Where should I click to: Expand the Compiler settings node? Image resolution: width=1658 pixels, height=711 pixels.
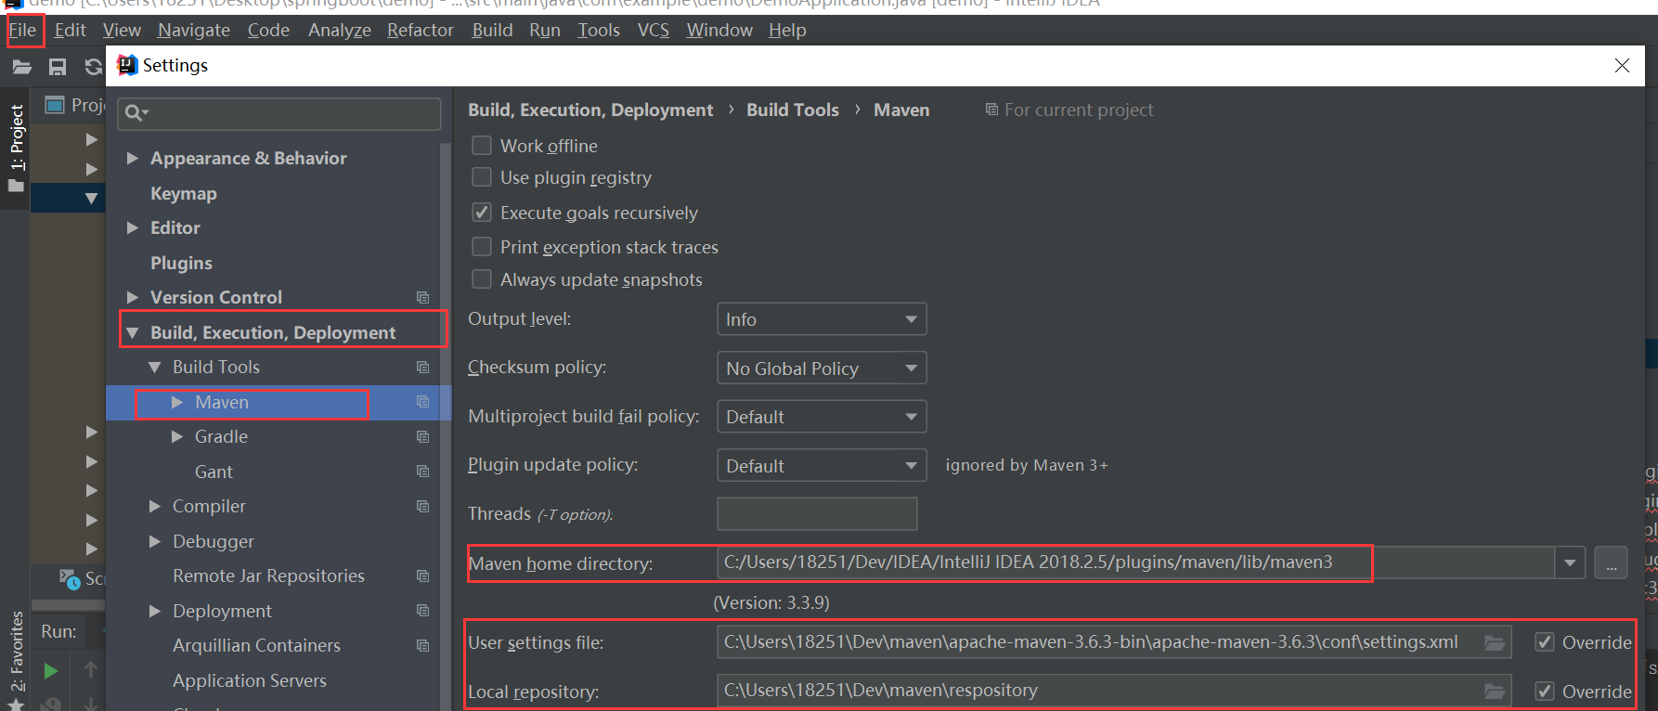pyautogui.click(x=155, y=506)
